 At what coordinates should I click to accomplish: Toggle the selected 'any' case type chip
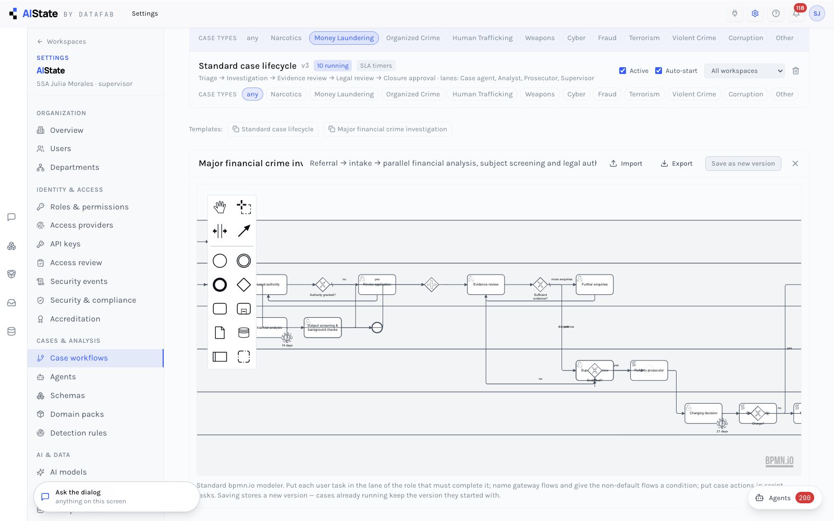252,94
